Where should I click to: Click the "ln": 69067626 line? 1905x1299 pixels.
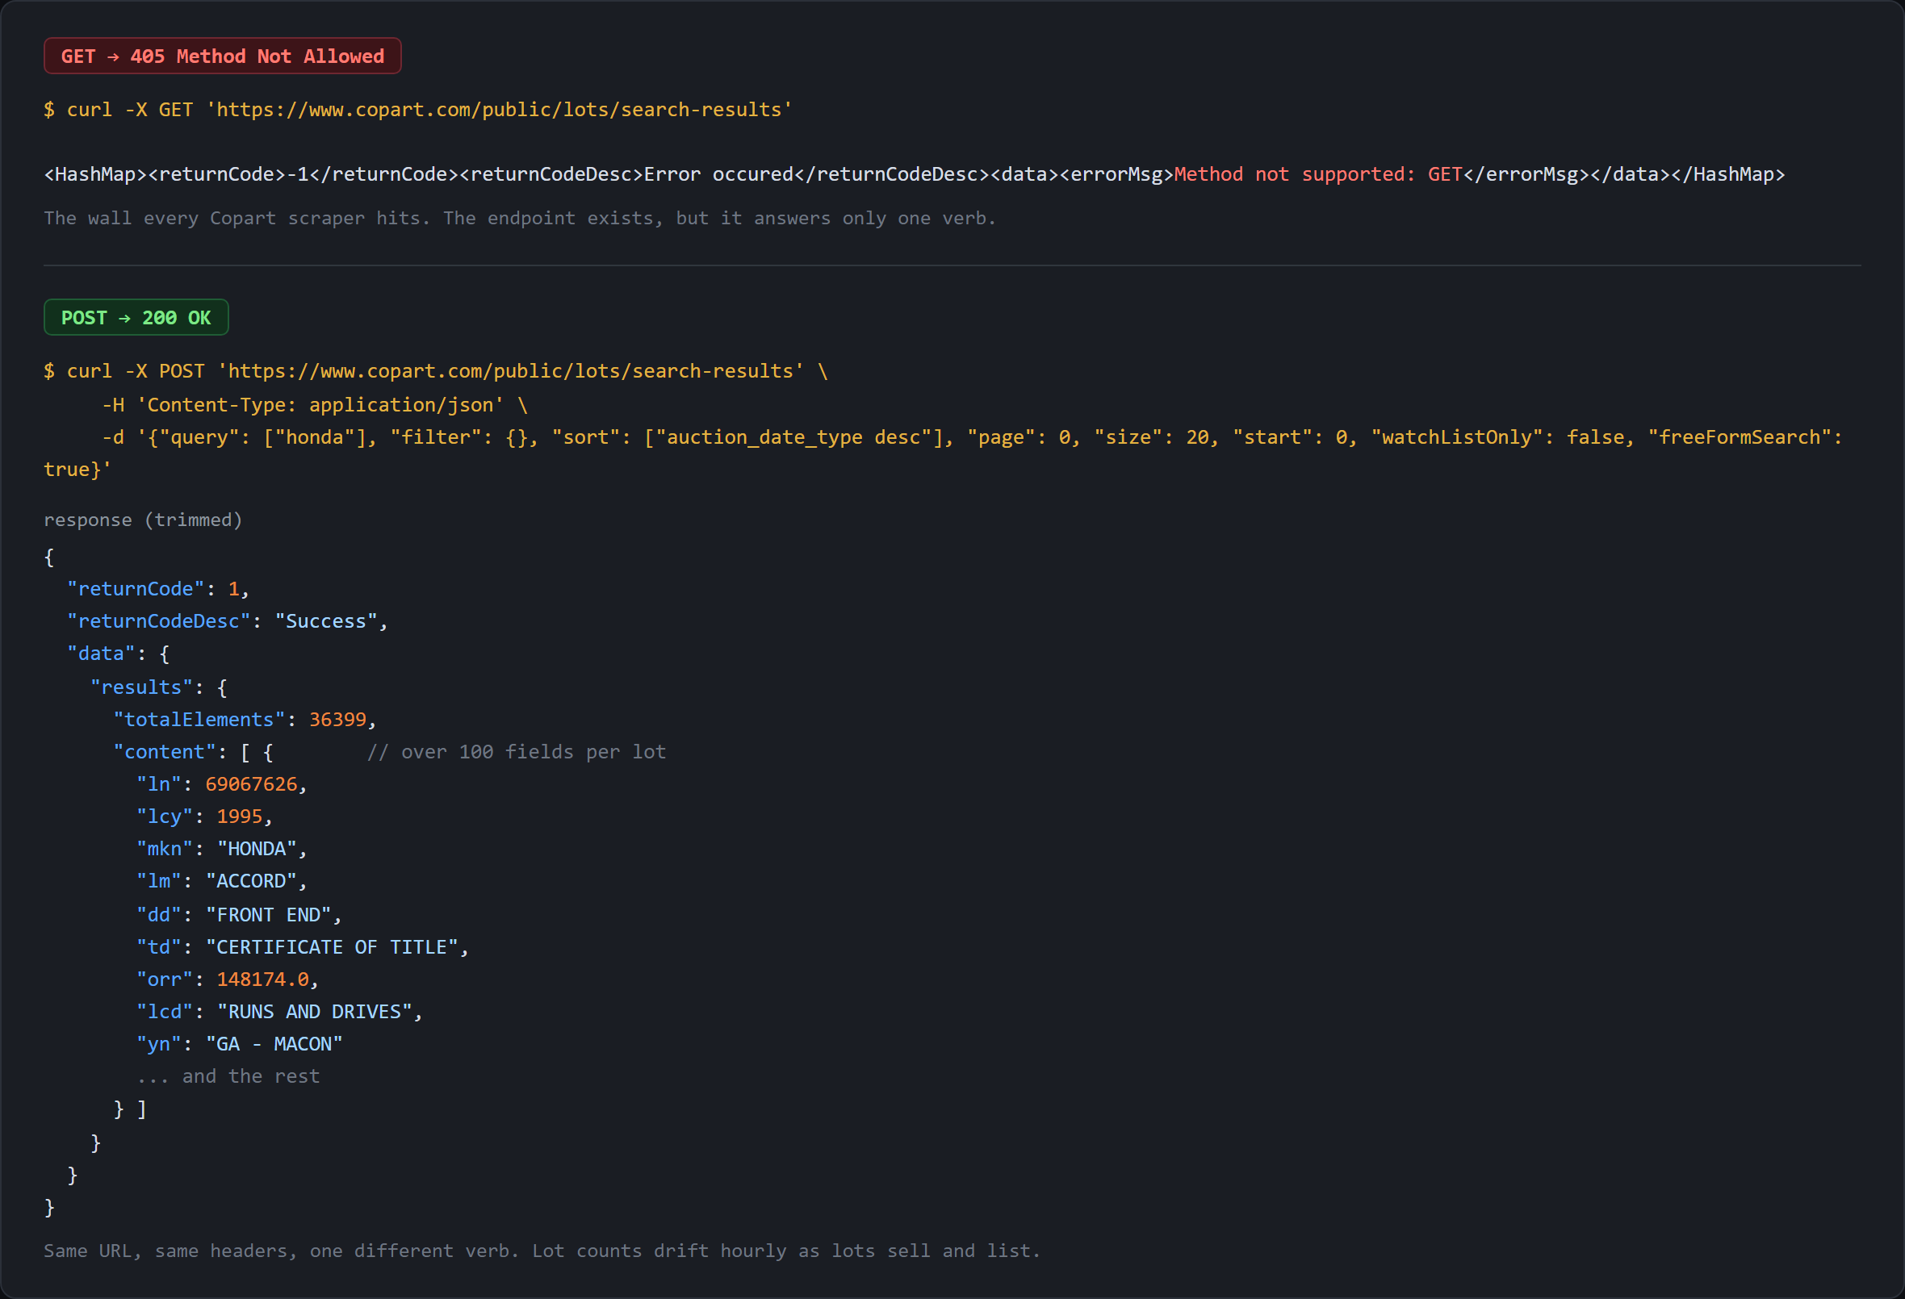[222, 783]
